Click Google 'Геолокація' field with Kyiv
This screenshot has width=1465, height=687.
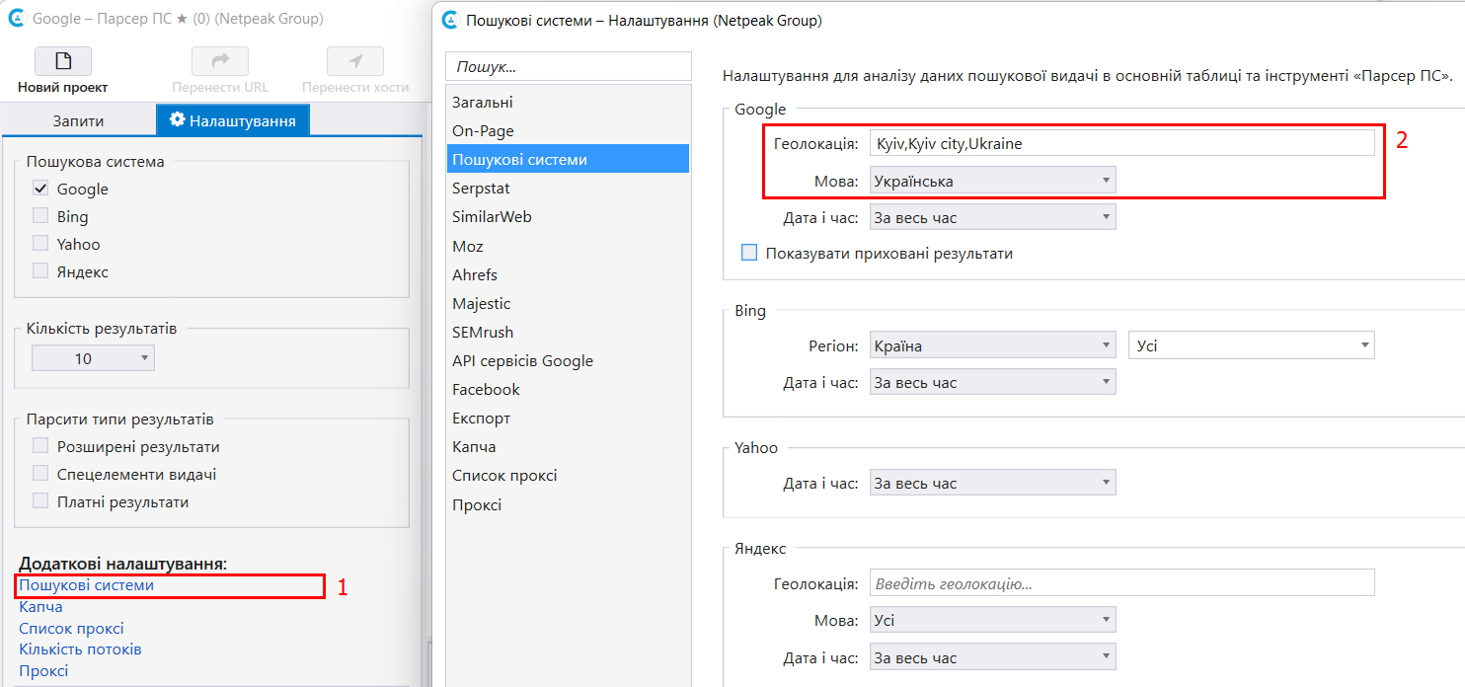(x=1121, y=143)
